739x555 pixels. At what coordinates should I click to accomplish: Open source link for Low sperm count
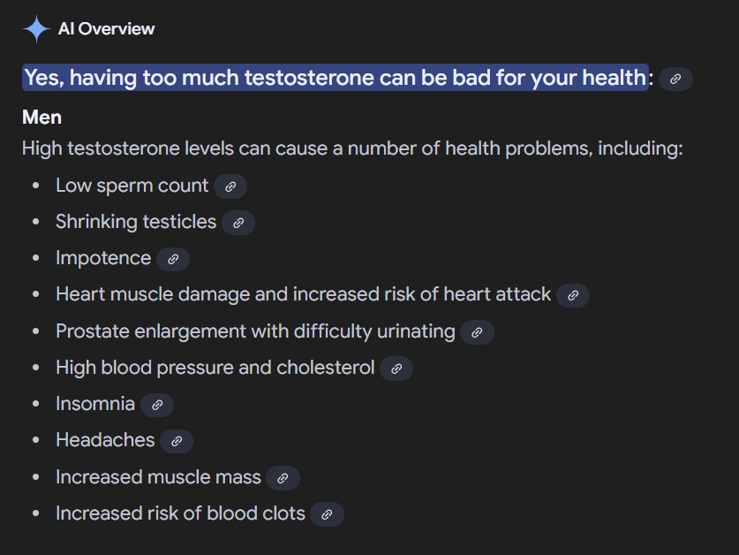coord(230,186)
